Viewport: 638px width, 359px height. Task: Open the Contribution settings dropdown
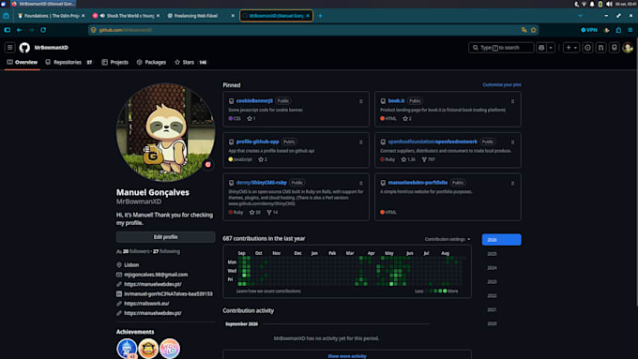[x=448, y=239]
